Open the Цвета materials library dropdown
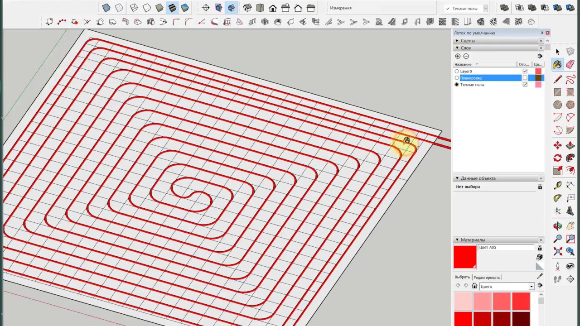Image resolution: width=580 pixels, height=326 pixels. click(532, 287)
